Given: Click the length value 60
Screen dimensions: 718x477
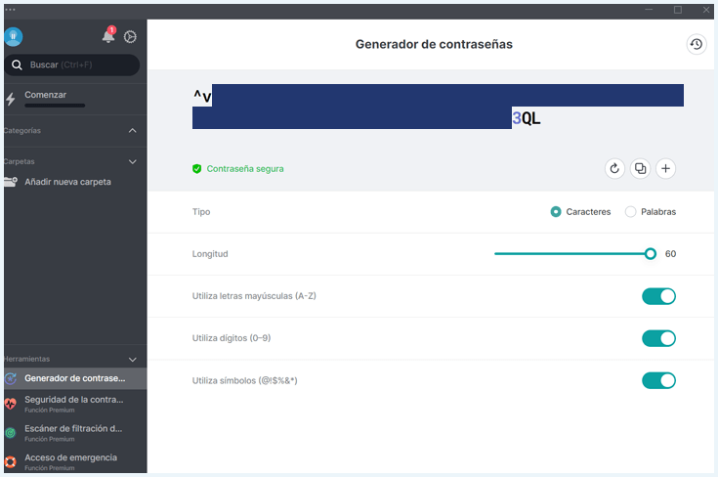Looking at the screenshot, I should 670,254.
